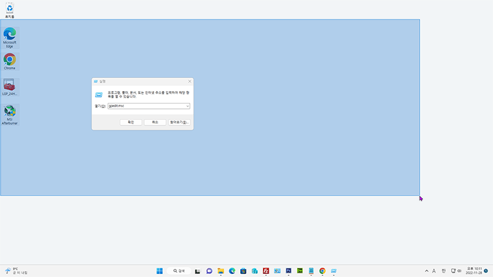Select the LGP_24H desktop shortcut
This screenshot has width=493, height=277.
tap(9, 87)
